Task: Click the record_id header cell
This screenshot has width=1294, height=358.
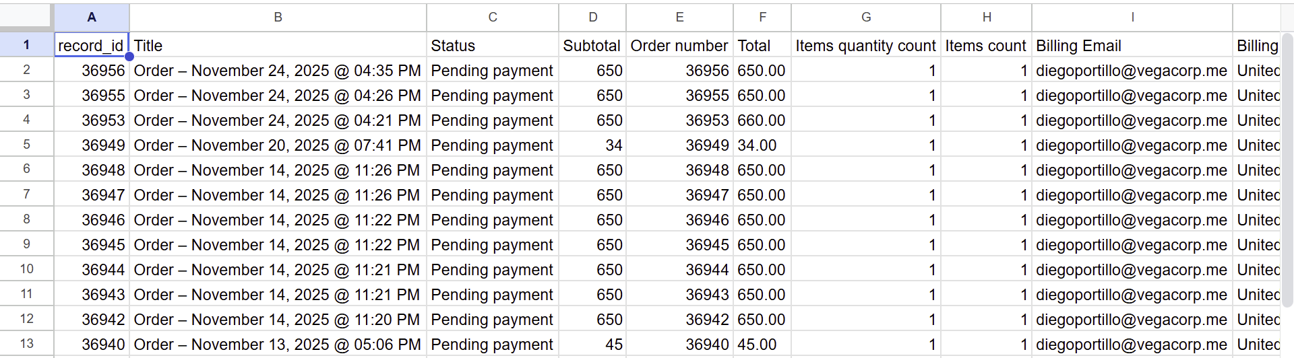Action: click(91, 46)
